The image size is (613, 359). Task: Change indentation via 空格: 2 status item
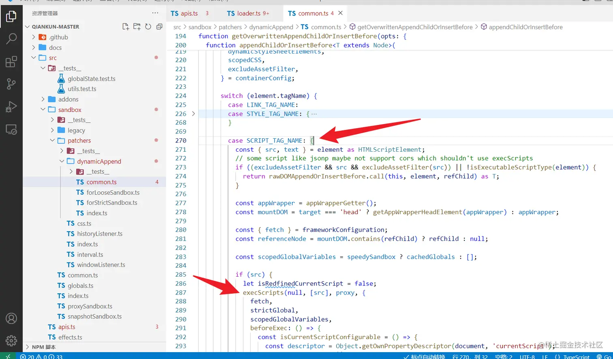coord(504,357)
